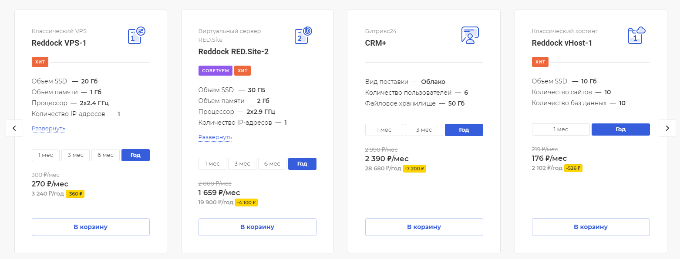Viewport: 680px width, 259px height.
Task: Click the Reddock RED.Site-2 title
Action: point(233,52)
